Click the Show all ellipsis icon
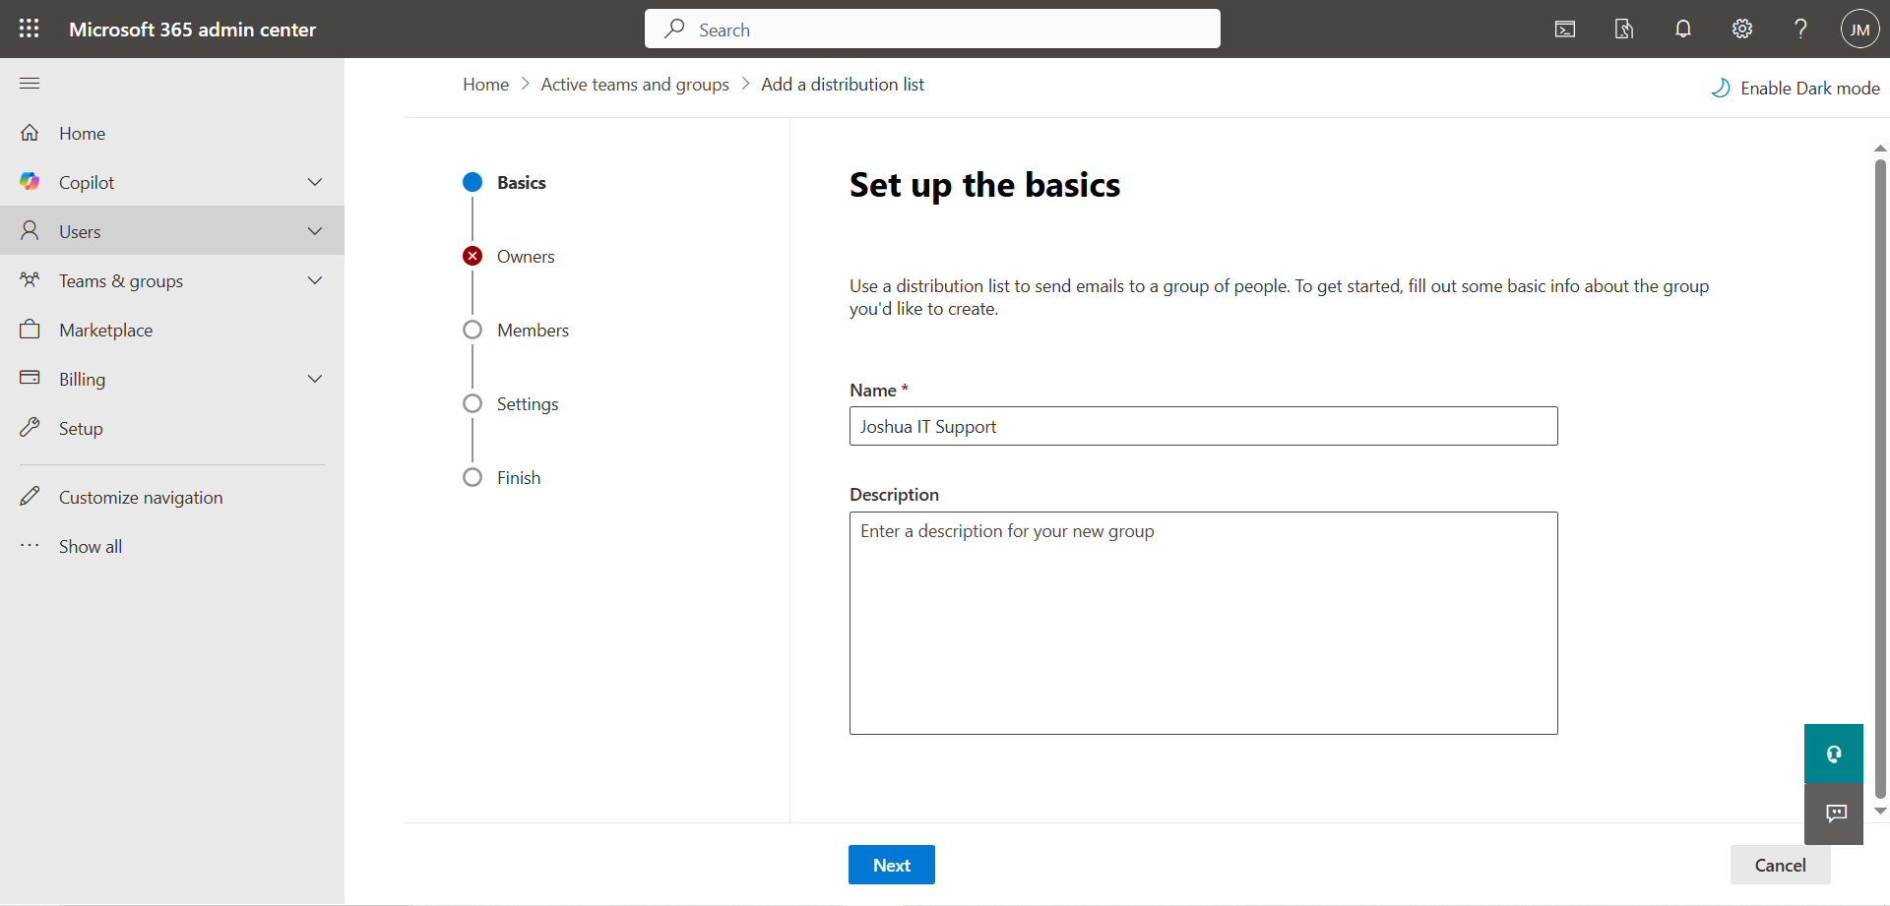Screen dimensions: 1890x906 tap(30, 545)
